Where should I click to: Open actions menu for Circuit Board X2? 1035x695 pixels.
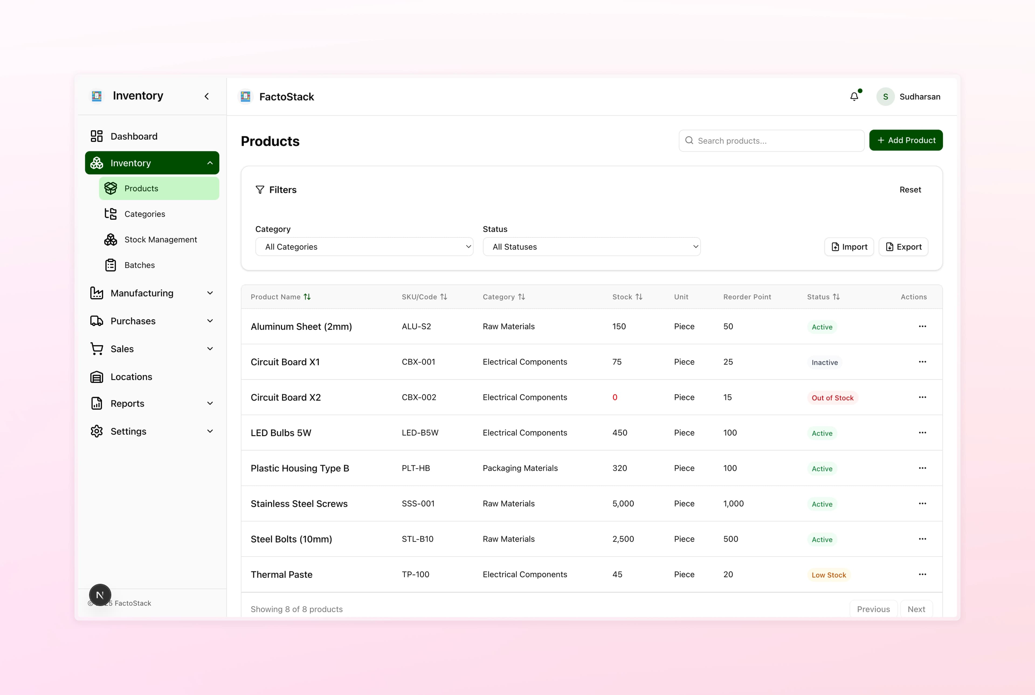click(922, 397)
